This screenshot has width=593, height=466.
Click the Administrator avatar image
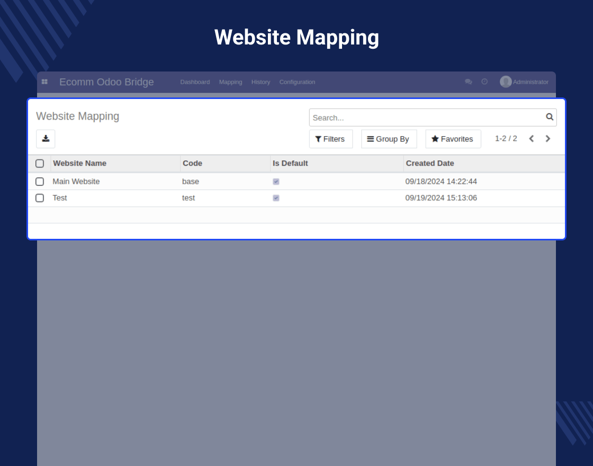click(x=506, y=82)
